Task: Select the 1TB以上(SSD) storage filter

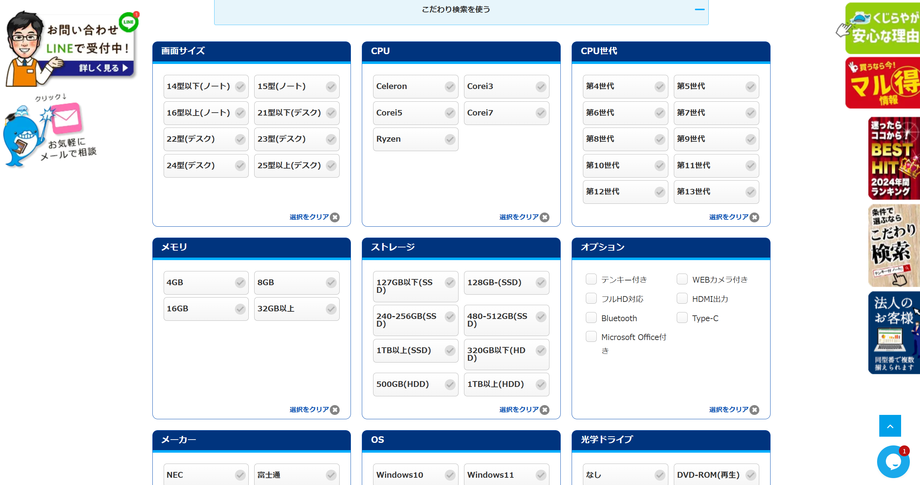Action: click(415, 351)
